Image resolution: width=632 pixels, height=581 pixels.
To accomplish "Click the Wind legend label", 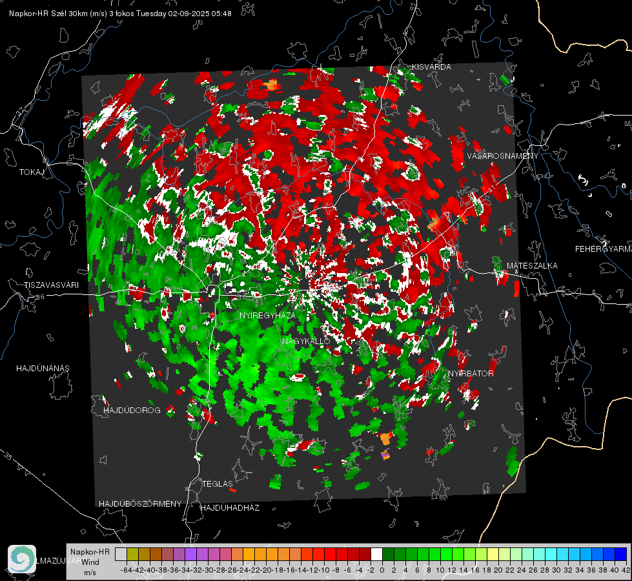I will [90, 562].
